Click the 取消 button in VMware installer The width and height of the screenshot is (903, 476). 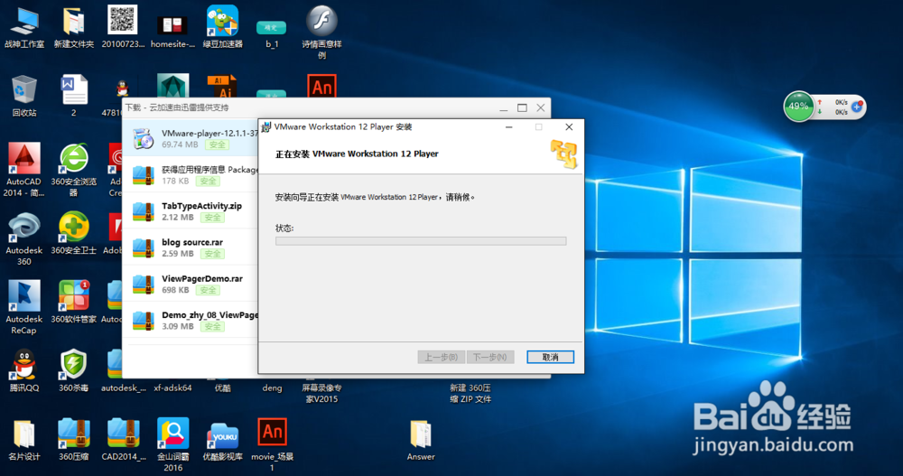pos(550,358)
